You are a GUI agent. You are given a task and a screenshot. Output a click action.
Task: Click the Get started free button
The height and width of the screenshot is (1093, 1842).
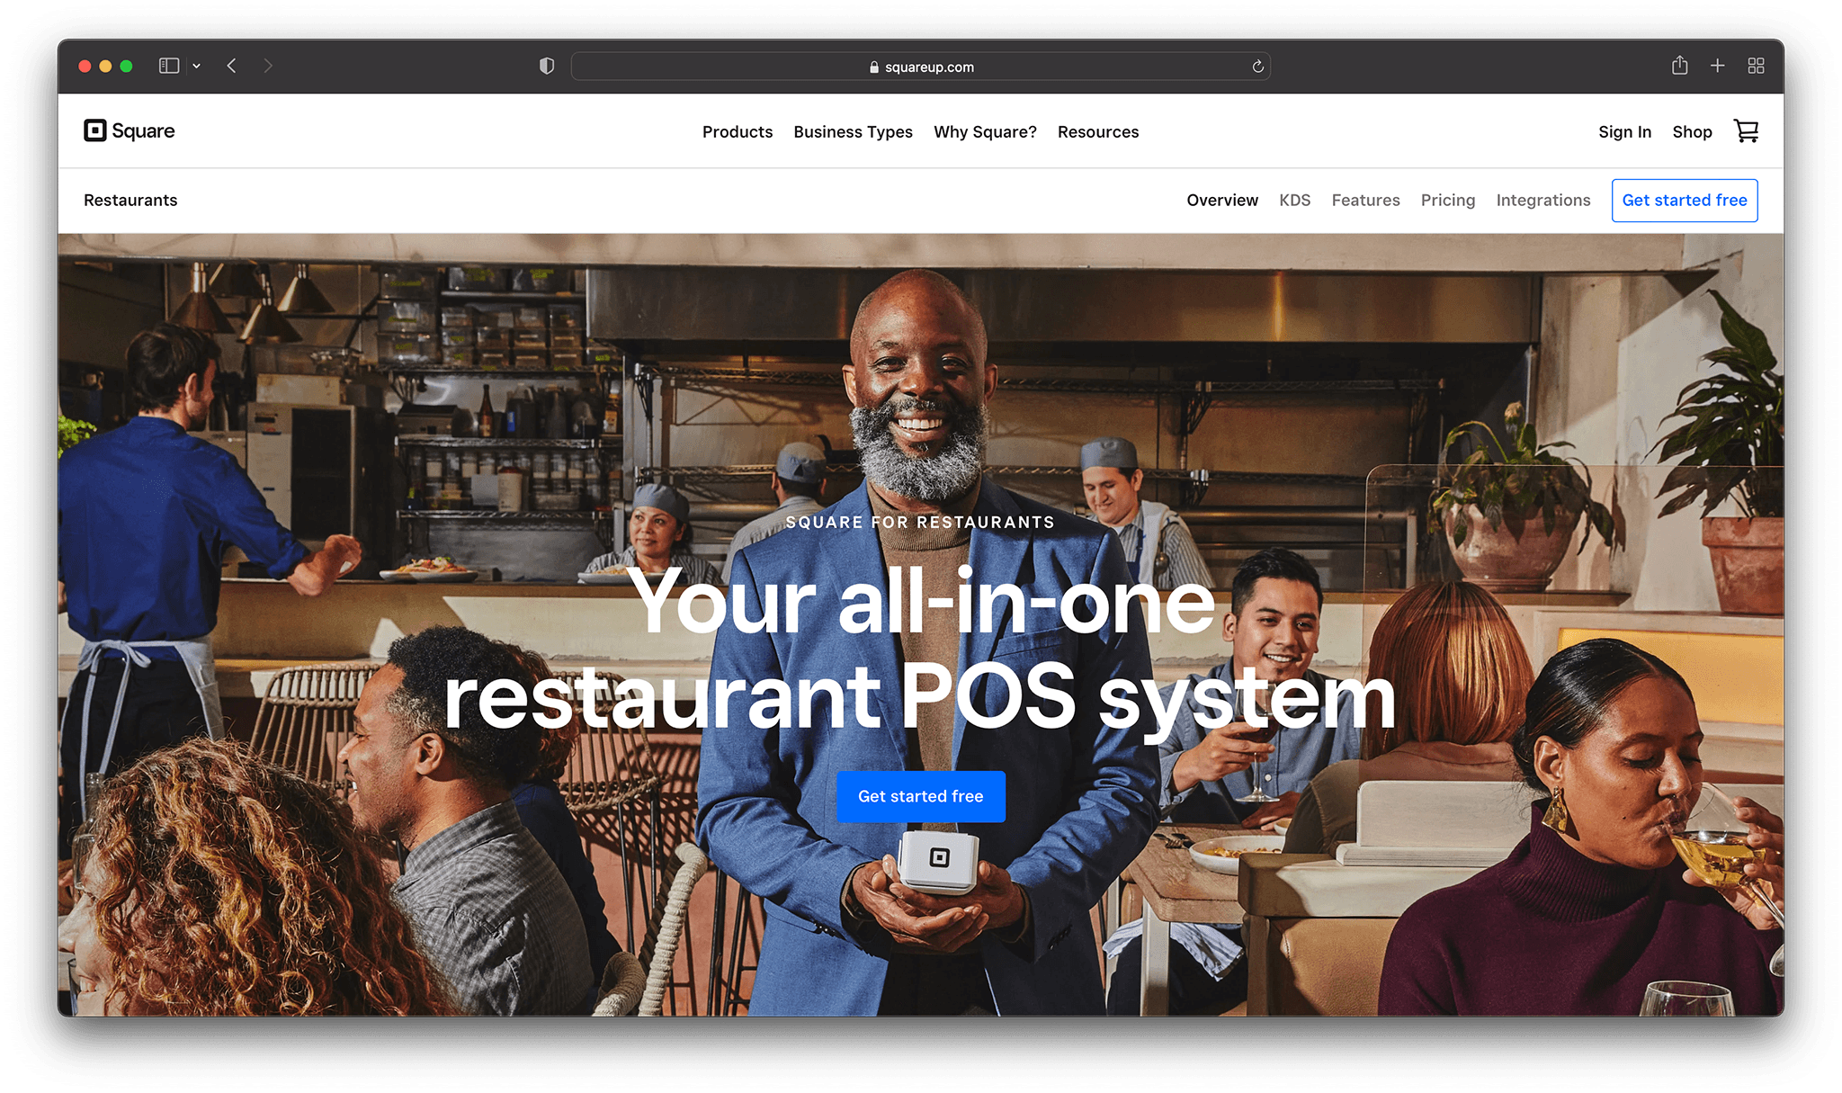click(x=920, y=796)
